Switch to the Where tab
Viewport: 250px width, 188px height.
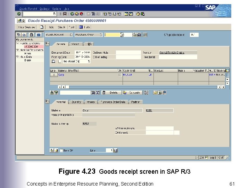[91, 102]
